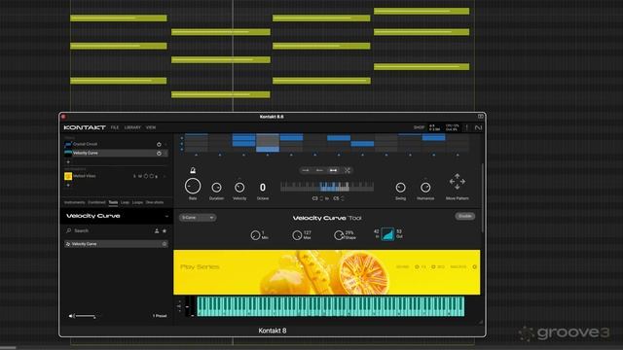Click the Max knob

click(297, 235)
